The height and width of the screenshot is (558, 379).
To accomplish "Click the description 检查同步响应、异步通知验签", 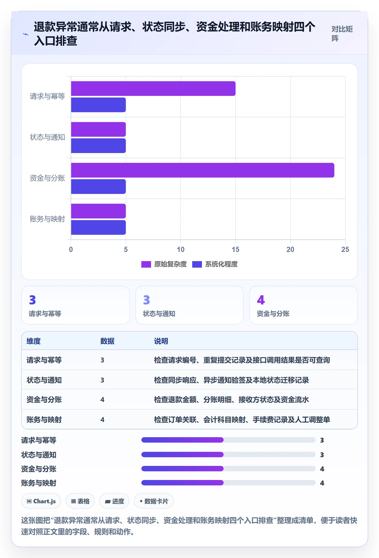I will (x=231, y=380).
